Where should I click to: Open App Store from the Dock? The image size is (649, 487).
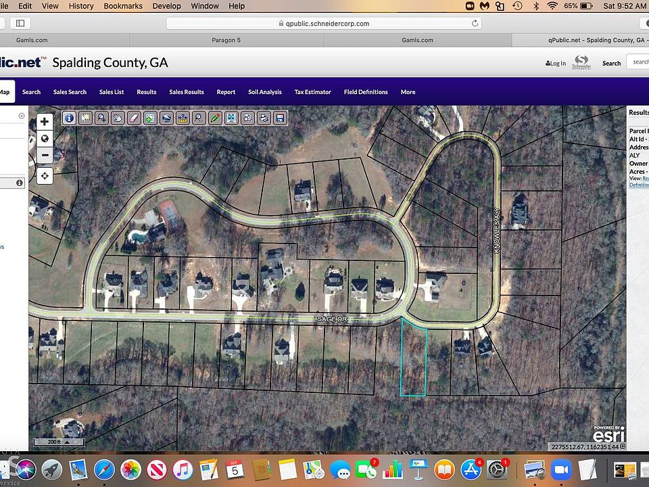(471, 470)
